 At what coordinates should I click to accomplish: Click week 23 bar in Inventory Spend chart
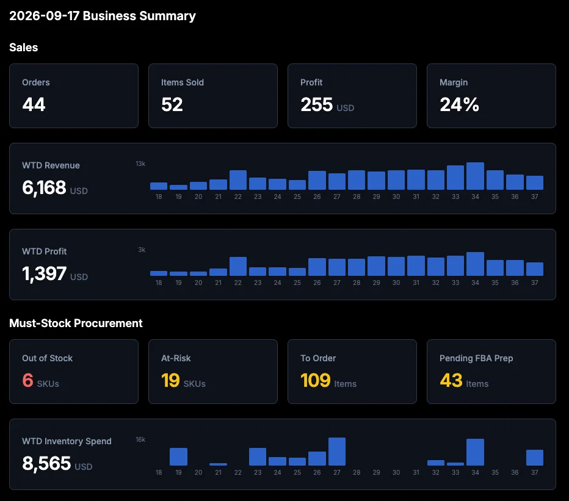(258, 456)
